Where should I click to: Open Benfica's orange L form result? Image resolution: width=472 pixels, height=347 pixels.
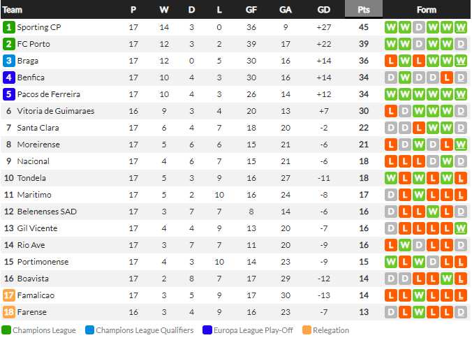(447, 77)
